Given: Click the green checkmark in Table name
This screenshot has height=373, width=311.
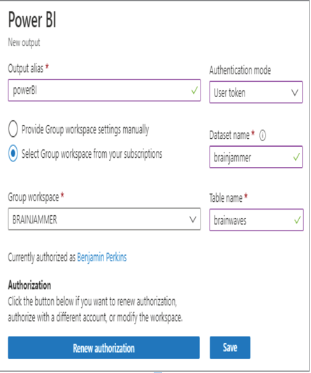Looking at the screenshot, I should click(298, 220).
